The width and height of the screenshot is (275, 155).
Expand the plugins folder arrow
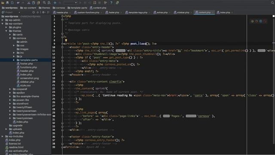pos(6,28)
